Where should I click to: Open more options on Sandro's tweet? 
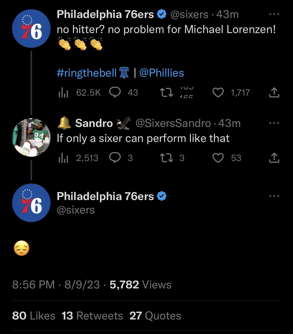coord(274,123)
